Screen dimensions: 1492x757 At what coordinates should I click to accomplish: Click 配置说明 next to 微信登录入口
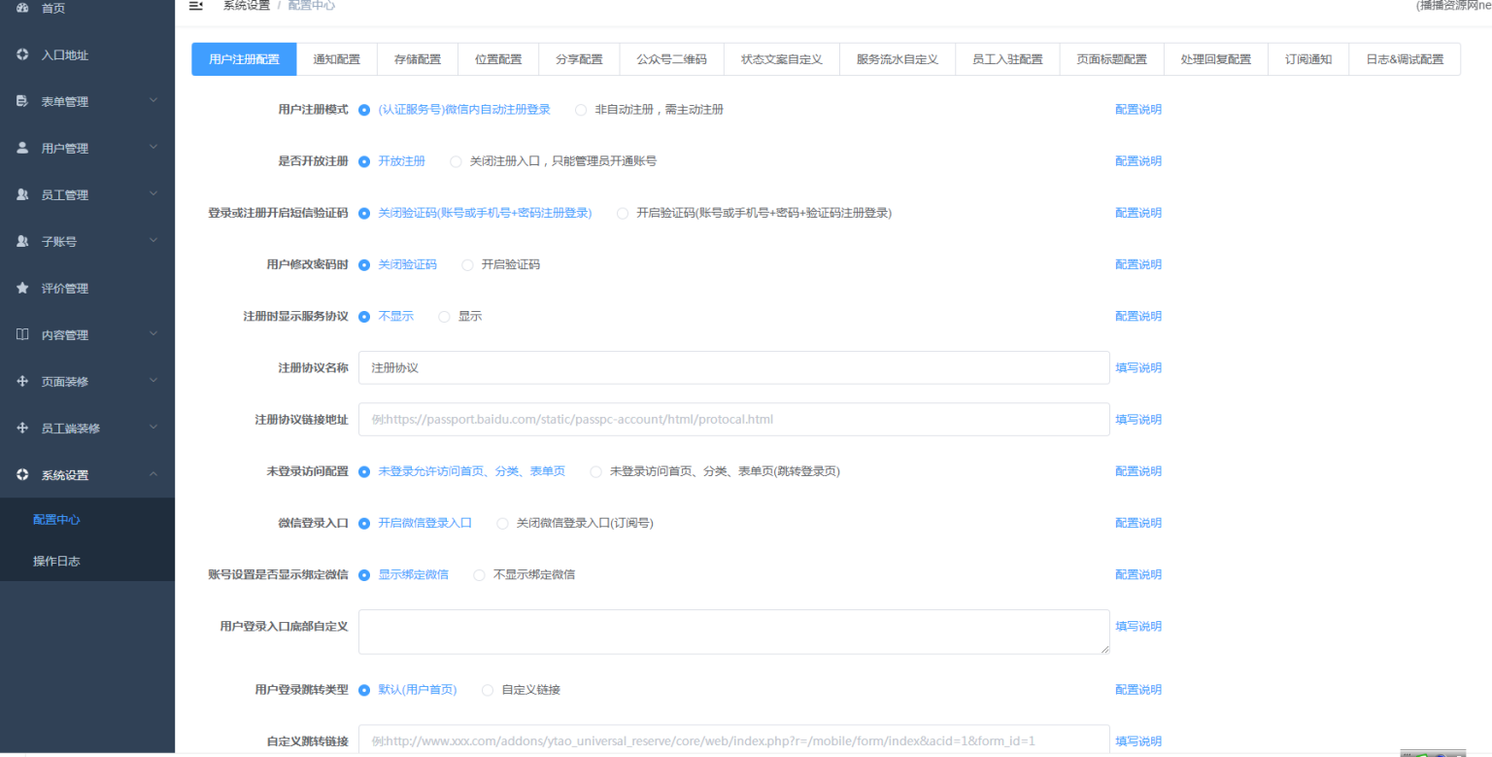(1137, 523)
